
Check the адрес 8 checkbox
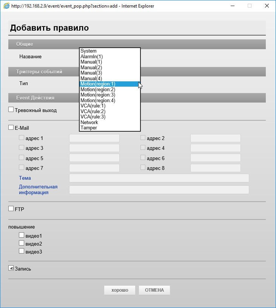pos(143,167)
